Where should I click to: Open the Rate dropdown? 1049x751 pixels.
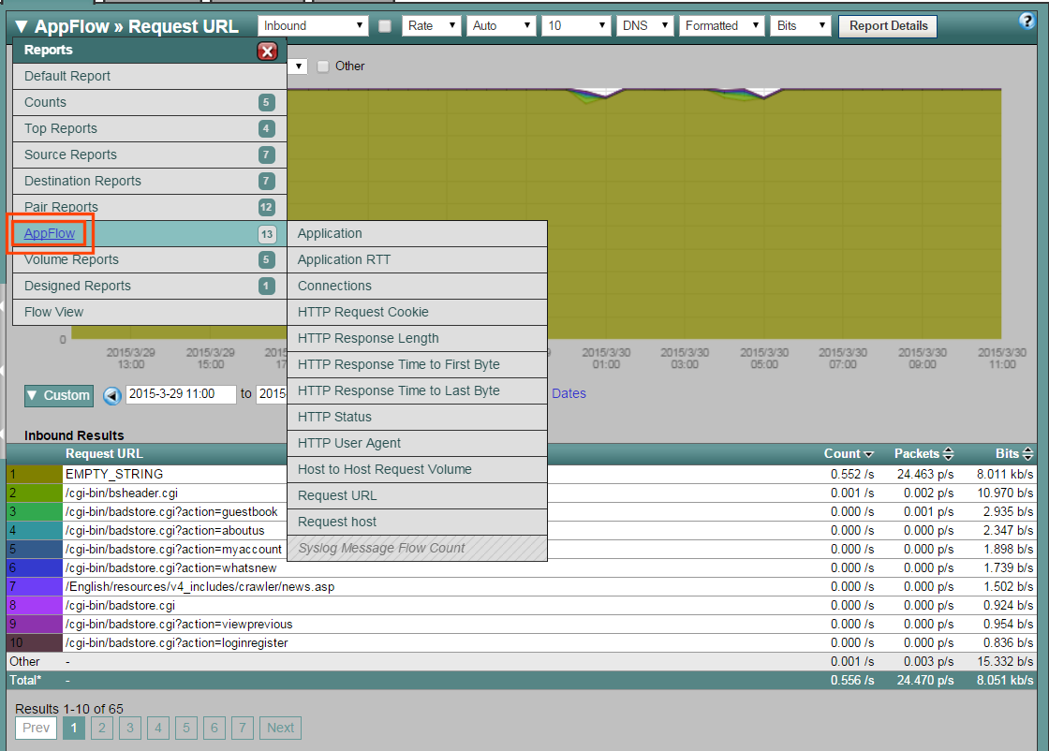432,26
